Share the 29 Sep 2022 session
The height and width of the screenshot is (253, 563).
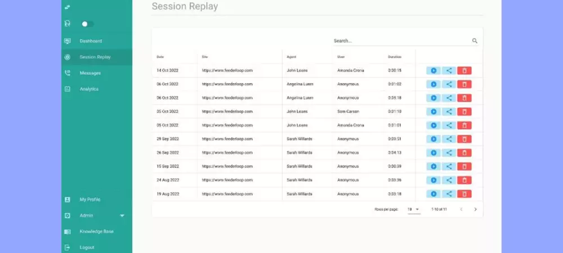click(449, 139)
